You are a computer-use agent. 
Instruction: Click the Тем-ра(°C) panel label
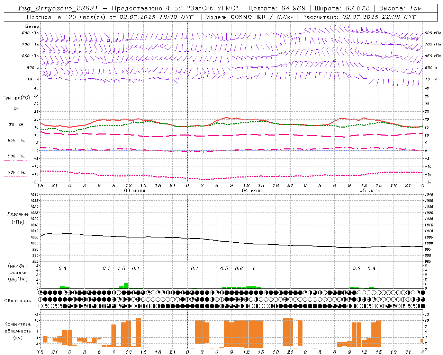[16, 98]
